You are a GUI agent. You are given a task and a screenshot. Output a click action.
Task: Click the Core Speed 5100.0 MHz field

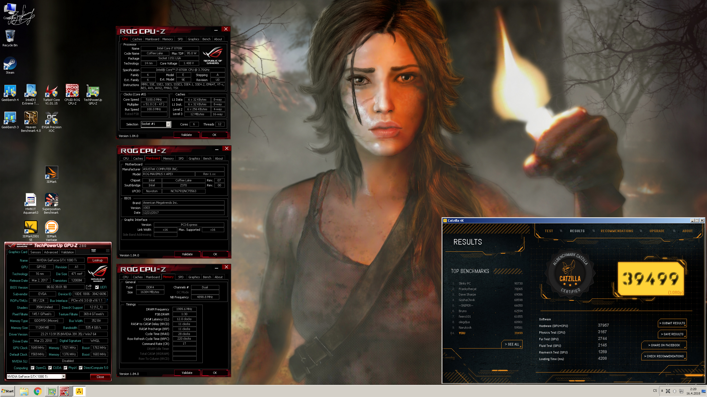[x=154, y=100]
